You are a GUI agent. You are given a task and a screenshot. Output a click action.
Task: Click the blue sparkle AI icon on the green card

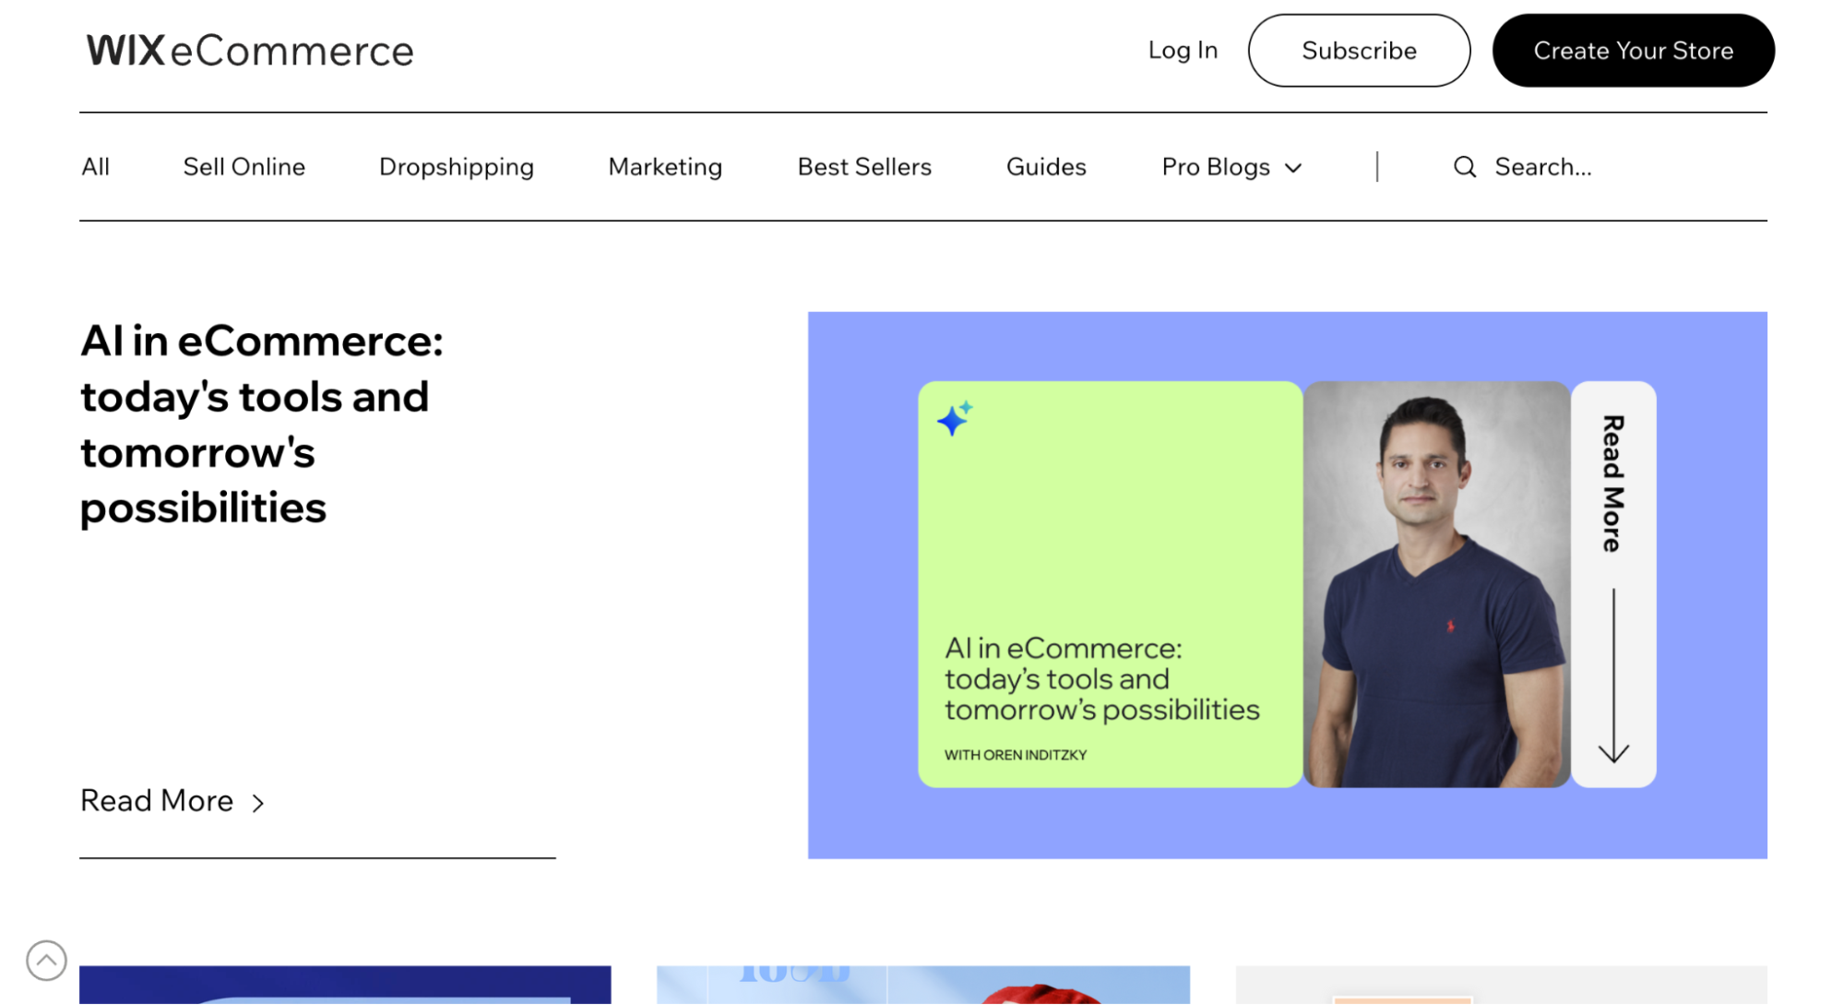pyautogui.click(x=955, y=418)
